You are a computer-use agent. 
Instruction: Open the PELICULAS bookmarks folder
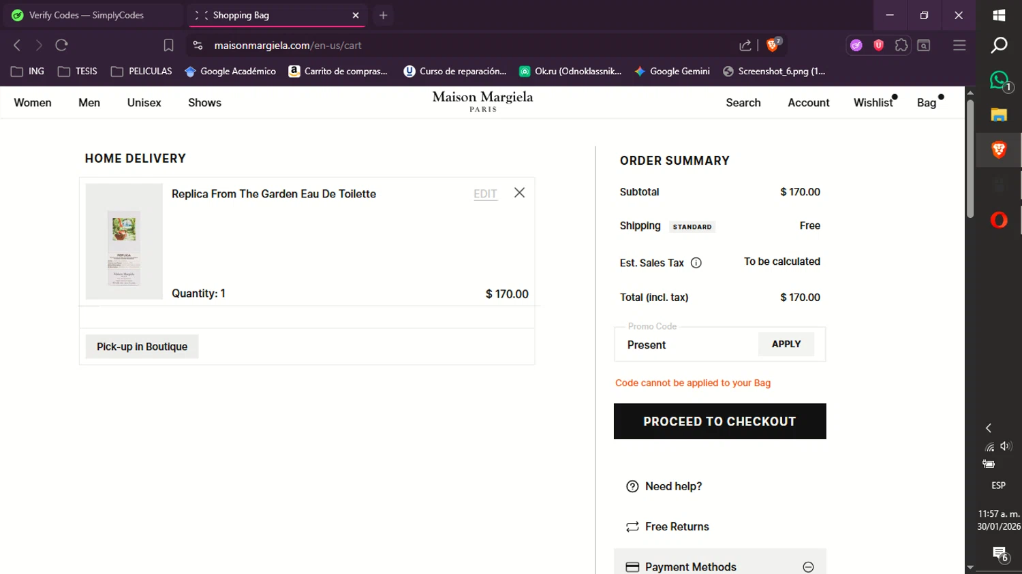point(142,71)
